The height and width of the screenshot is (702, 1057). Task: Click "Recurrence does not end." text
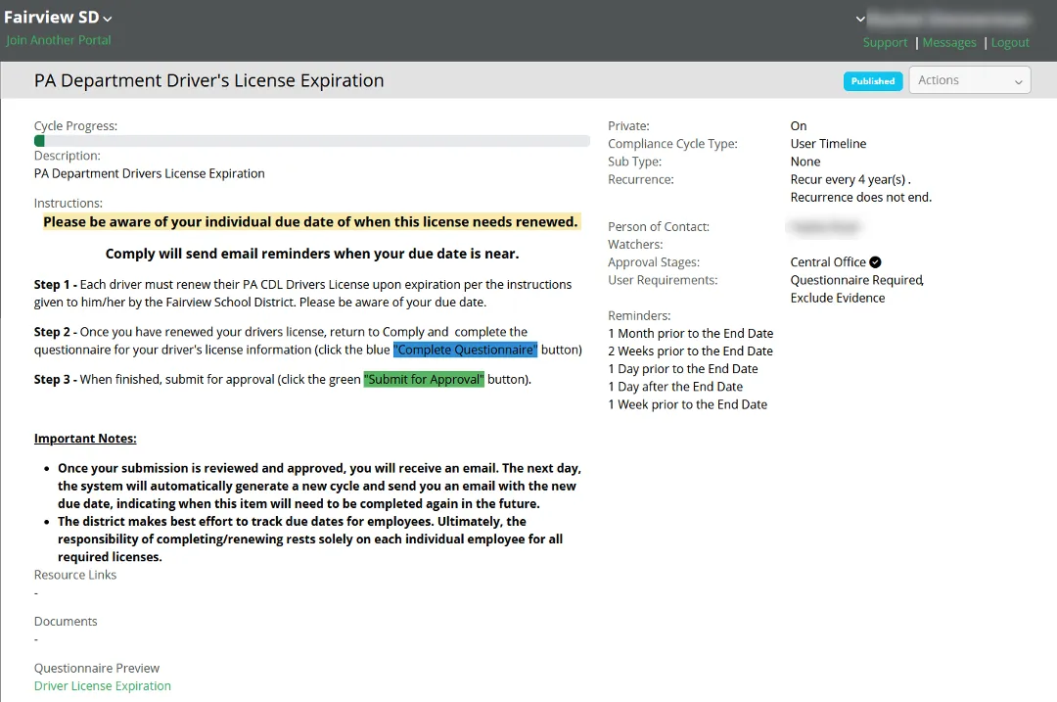861,198
